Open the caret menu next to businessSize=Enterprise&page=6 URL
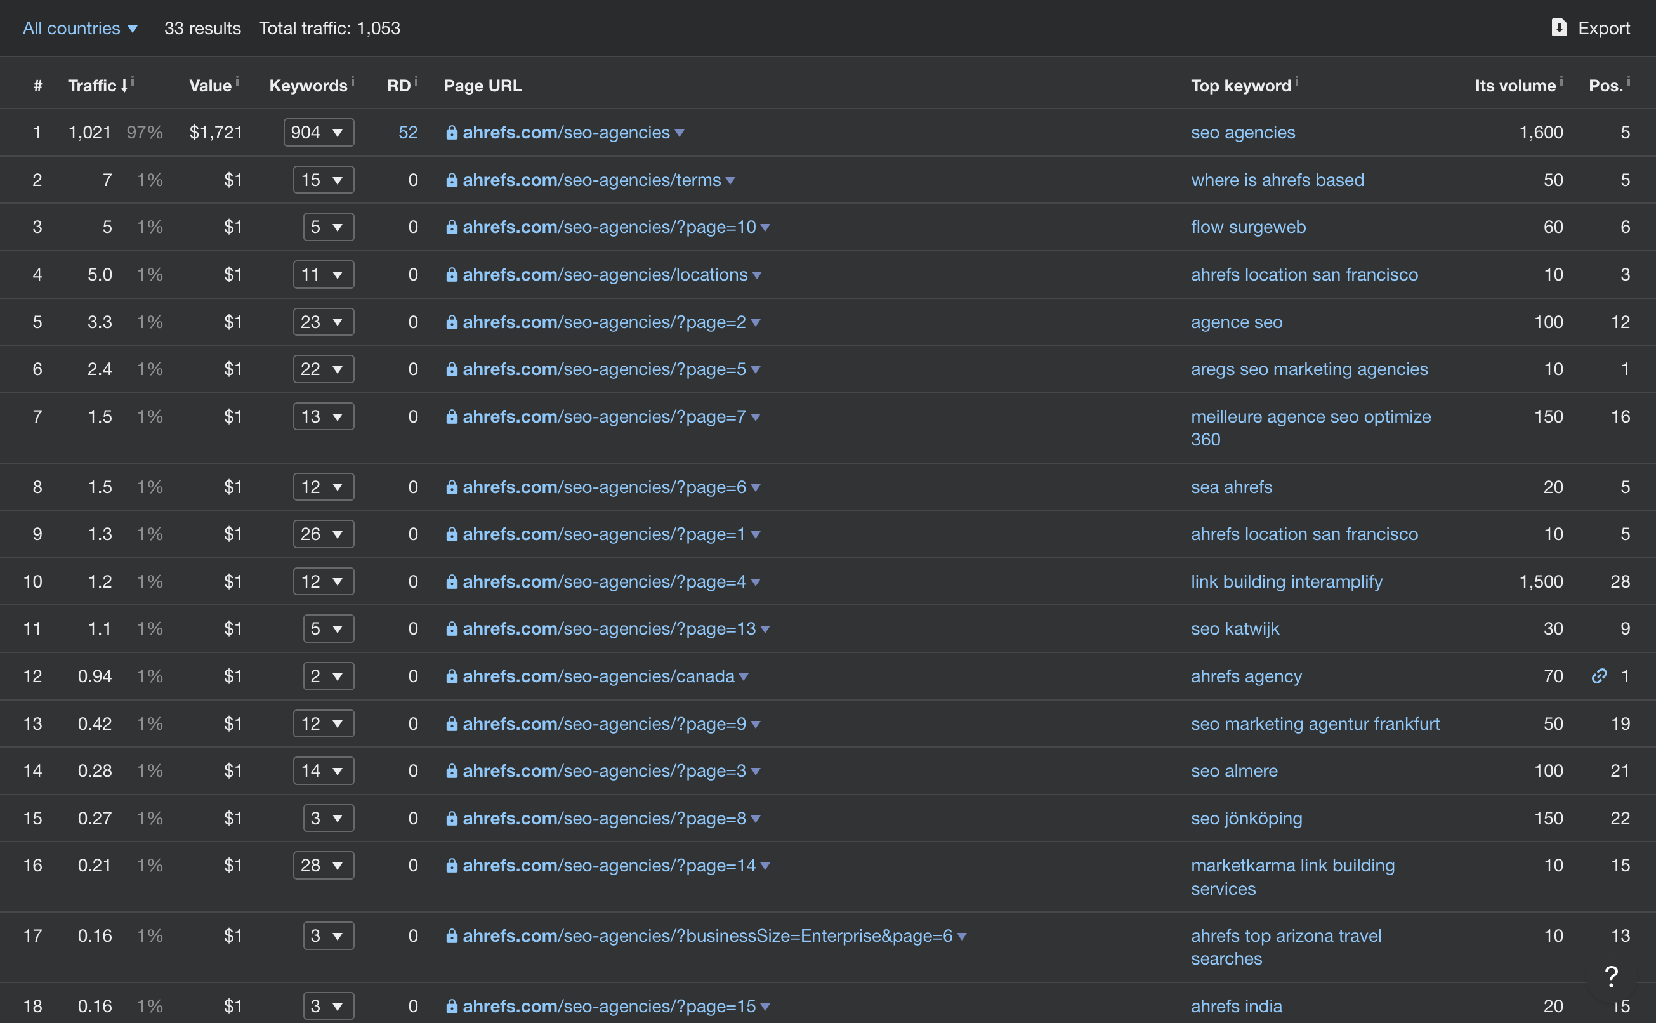 point(961,937)
